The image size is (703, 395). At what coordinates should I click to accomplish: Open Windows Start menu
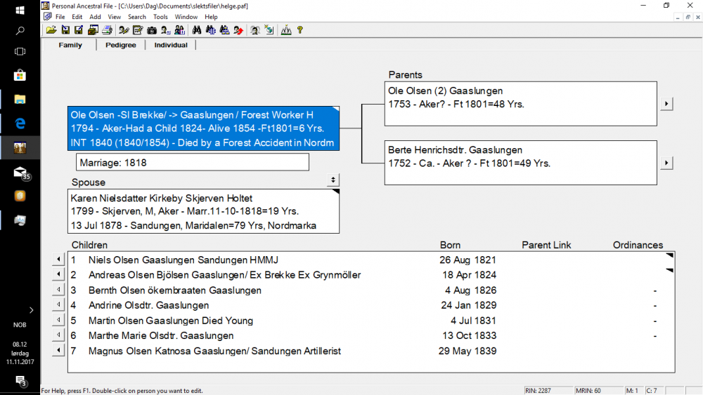point(20,10)
